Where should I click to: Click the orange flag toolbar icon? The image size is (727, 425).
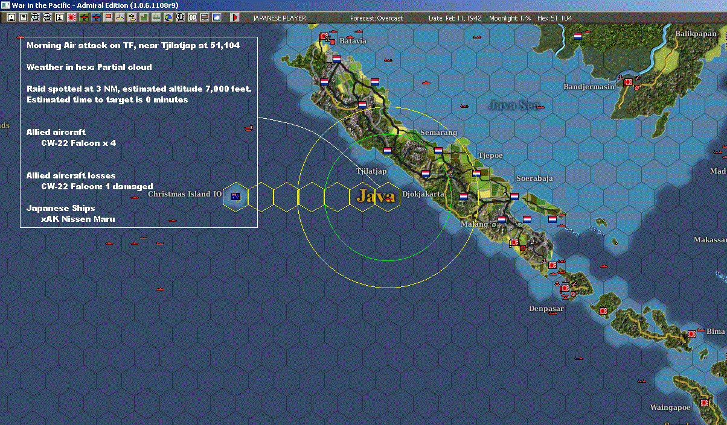[108, 17]
